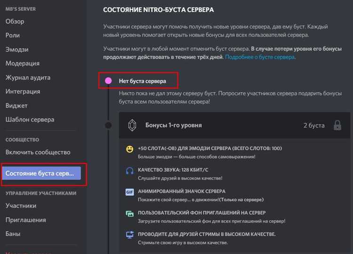The height and width of the screenshot is (254, 353).
Task: Click the monitor stream quality icon
Action: (130, 235)
